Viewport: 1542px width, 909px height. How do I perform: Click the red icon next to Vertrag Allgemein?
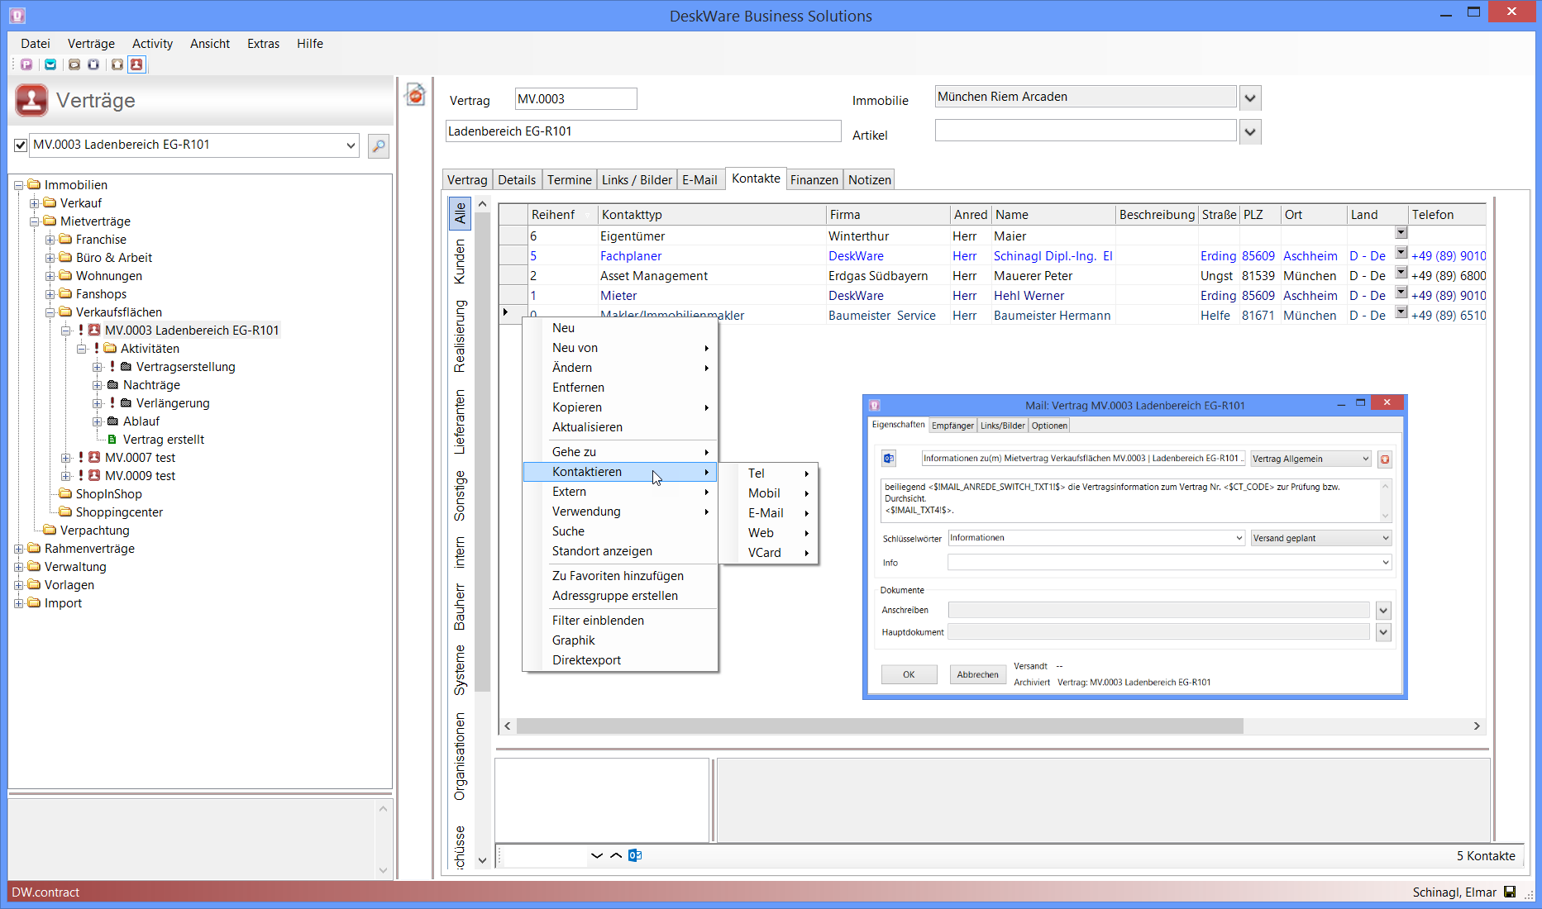point(1385,459)
